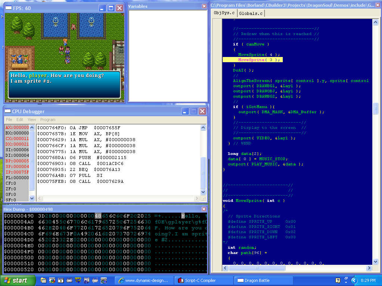Switch to the Globals.c tab

pyautogui.click(x=251, y=13)
